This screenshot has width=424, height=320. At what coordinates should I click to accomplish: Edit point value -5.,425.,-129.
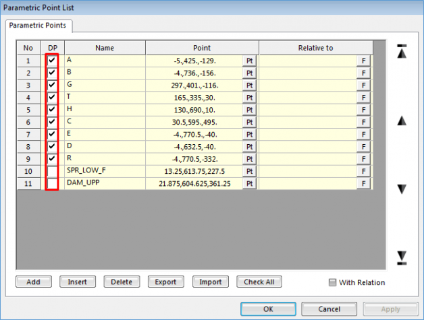(194, 61)
